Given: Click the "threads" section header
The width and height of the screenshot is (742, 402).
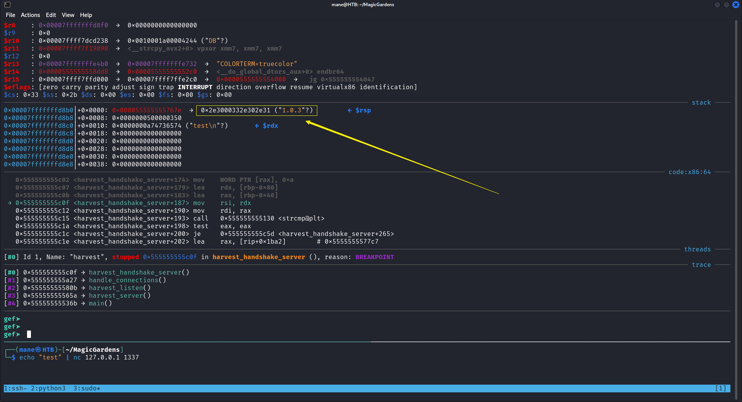Looking at the screenshot, I should pyautogui.click(x=698, y=249).
